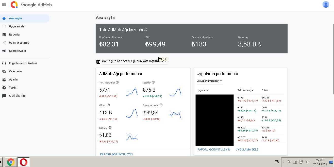Click the eBGBM sparkline chart

[132, 137]
